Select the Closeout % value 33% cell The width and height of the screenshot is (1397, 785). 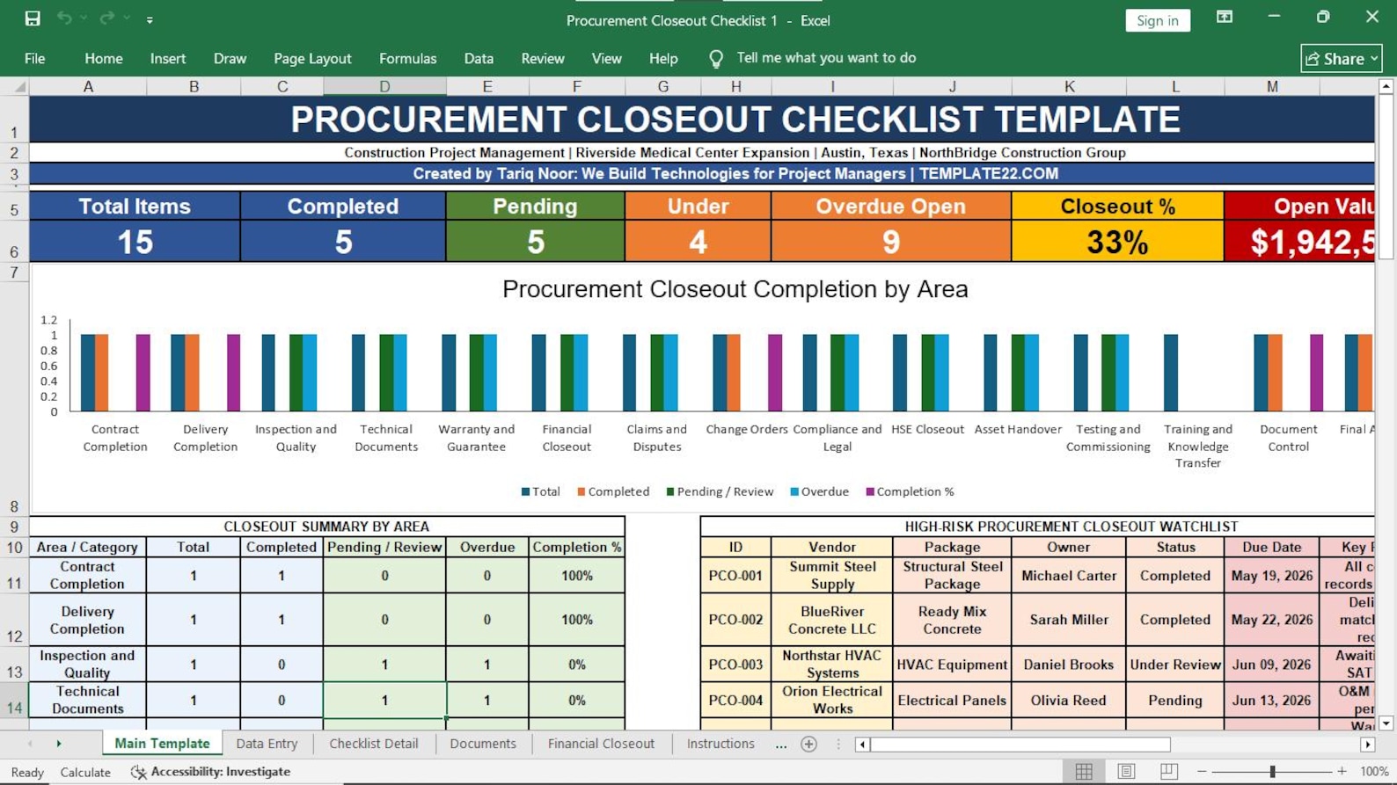pyautogui.click(x=1117, y=242)
